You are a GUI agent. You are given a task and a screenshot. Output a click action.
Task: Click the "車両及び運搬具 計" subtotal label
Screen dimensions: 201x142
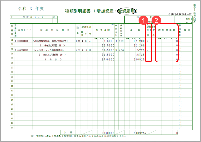tap(52, 55)
